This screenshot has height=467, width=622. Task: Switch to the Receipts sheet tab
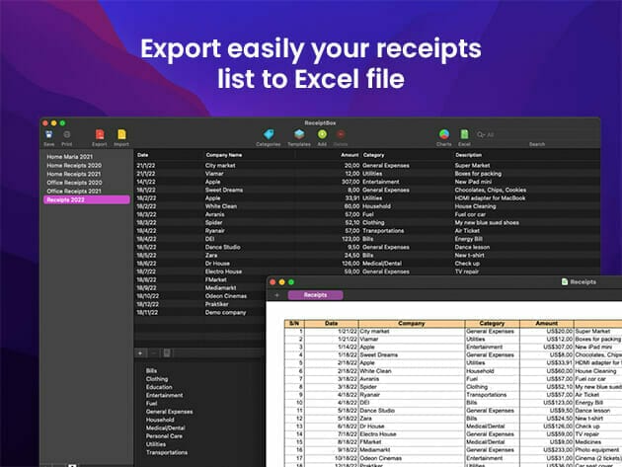[x=316, y=294]
